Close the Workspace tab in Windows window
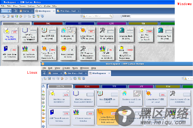This screenshot has width=193, height=128. 54,11
